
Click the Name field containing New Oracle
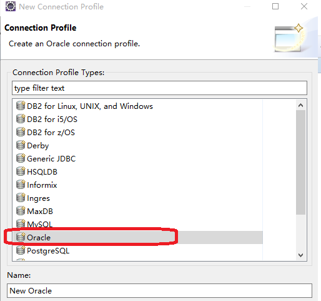[159, 290]
